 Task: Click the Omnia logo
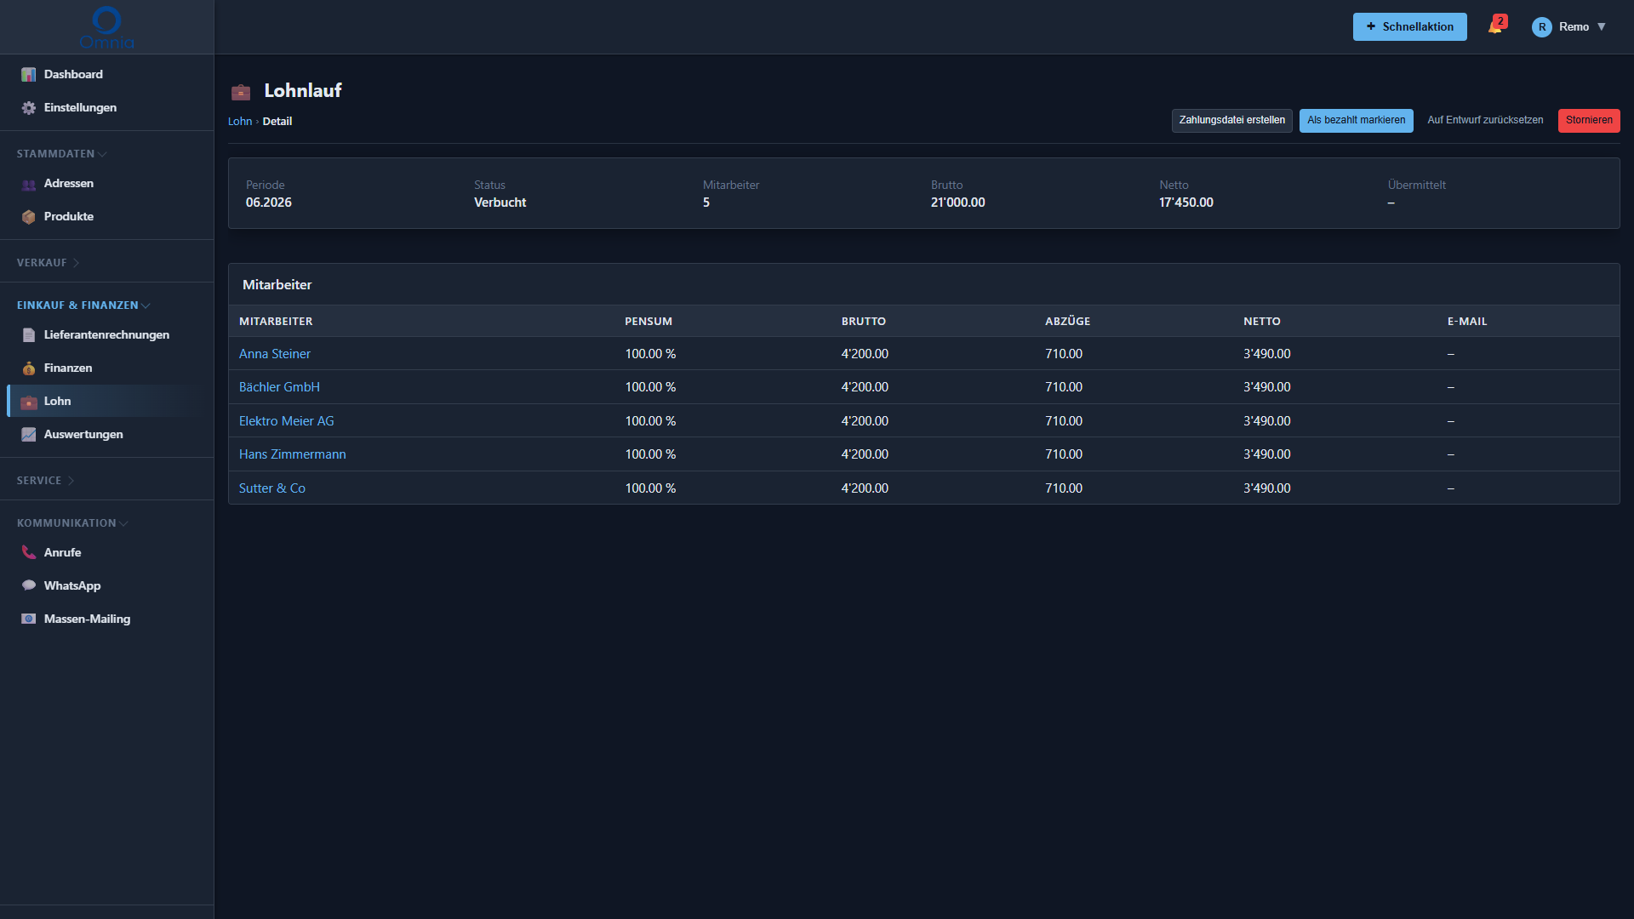[106, 27]
